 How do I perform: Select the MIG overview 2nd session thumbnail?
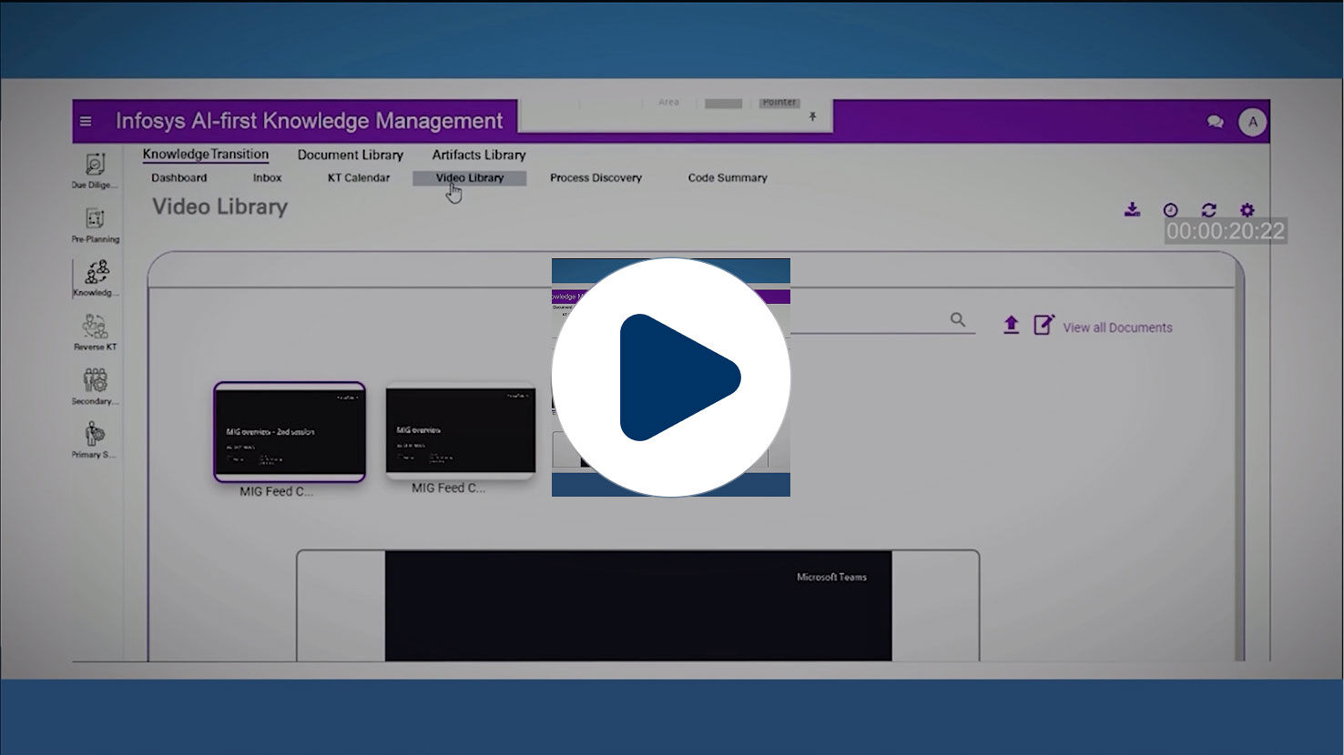click(290, 432)
